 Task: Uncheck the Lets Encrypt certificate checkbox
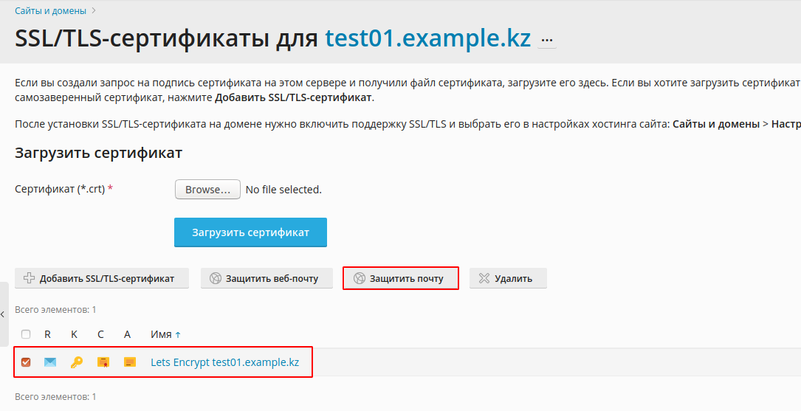coord(26,362)
